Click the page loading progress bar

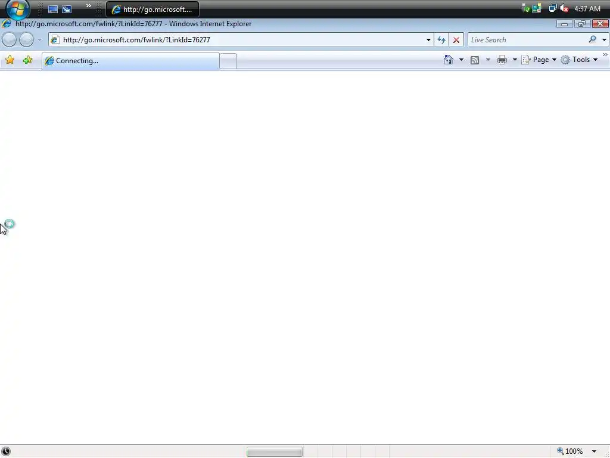coord(274,452)
